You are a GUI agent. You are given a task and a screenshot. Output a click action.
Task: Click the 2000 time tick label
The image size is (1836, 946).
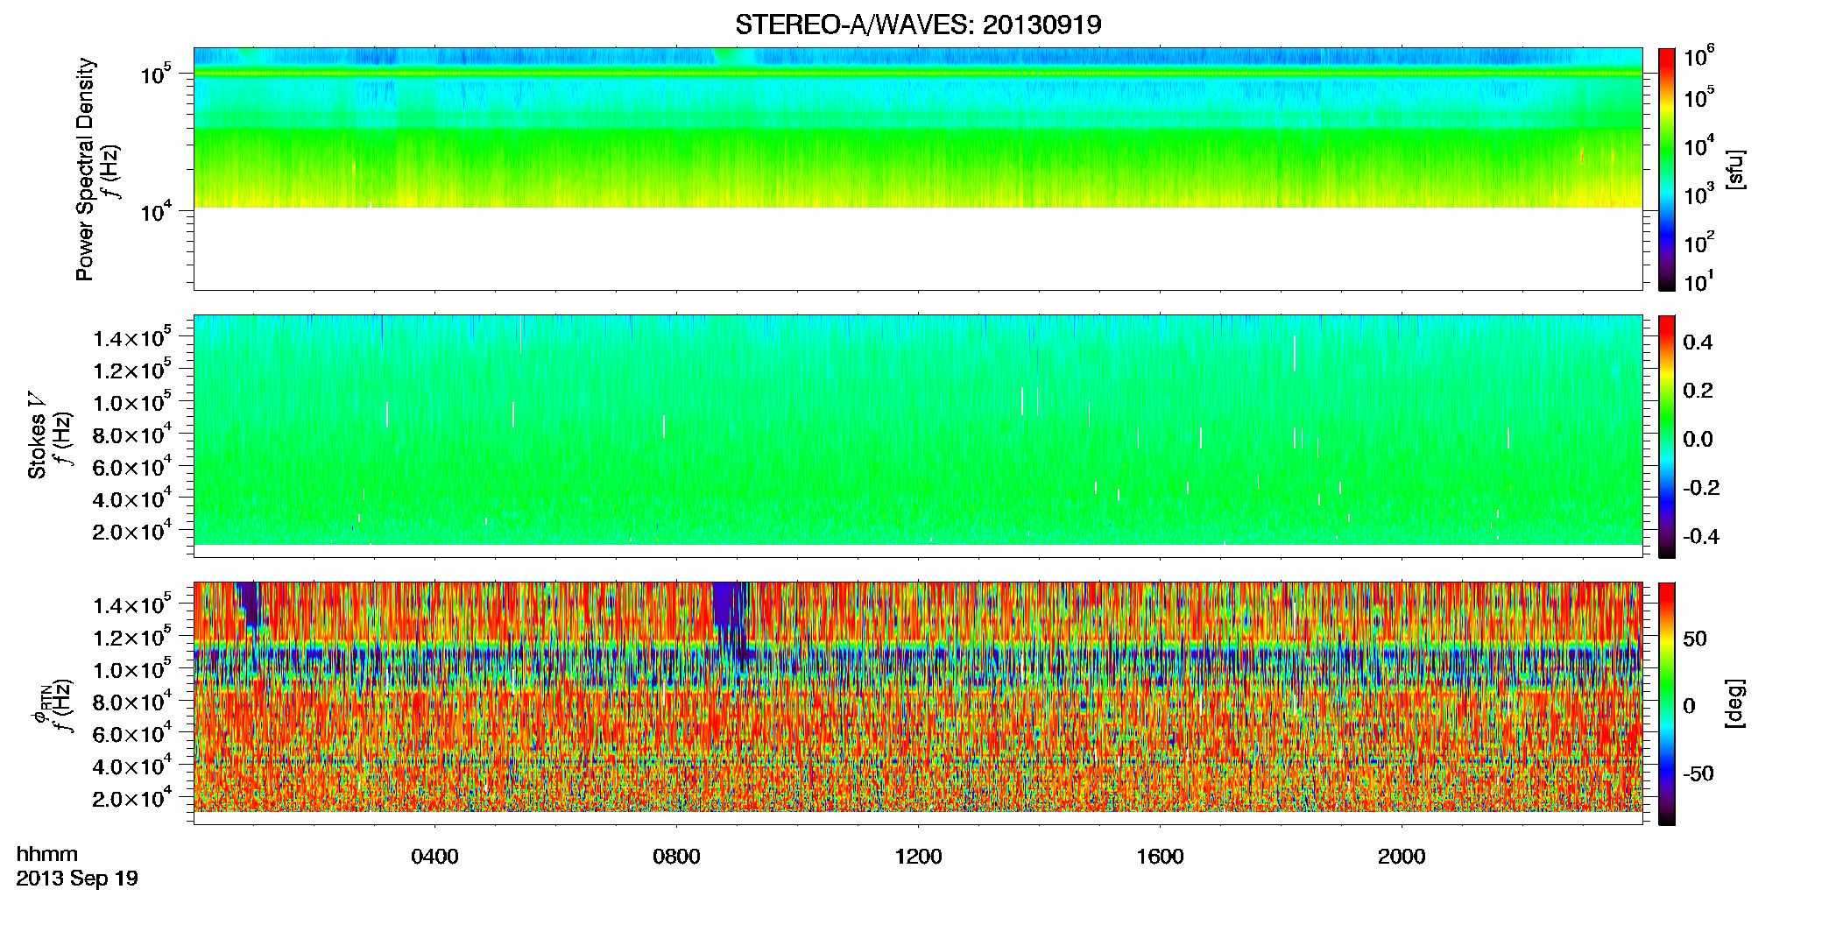click(x=1402, y=857)
